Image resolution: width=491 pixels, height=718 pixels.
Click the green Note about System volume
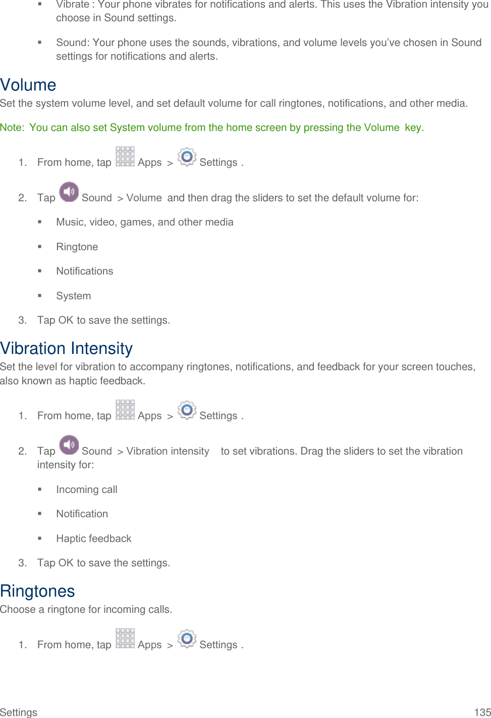click(212, 127)
